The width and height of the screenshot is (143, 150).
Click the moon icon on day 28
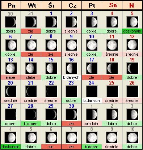[x=31, y=115]
